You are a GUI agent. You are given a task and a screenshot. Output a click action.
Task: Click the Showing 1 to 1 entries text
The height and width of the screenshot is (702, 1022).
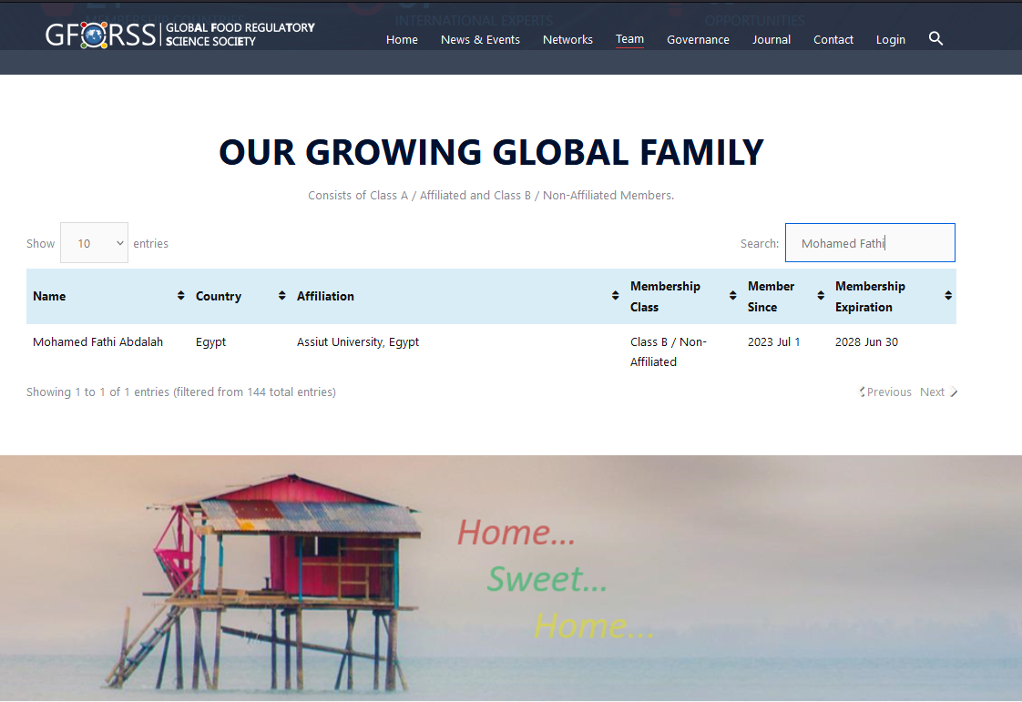(181, 392)
